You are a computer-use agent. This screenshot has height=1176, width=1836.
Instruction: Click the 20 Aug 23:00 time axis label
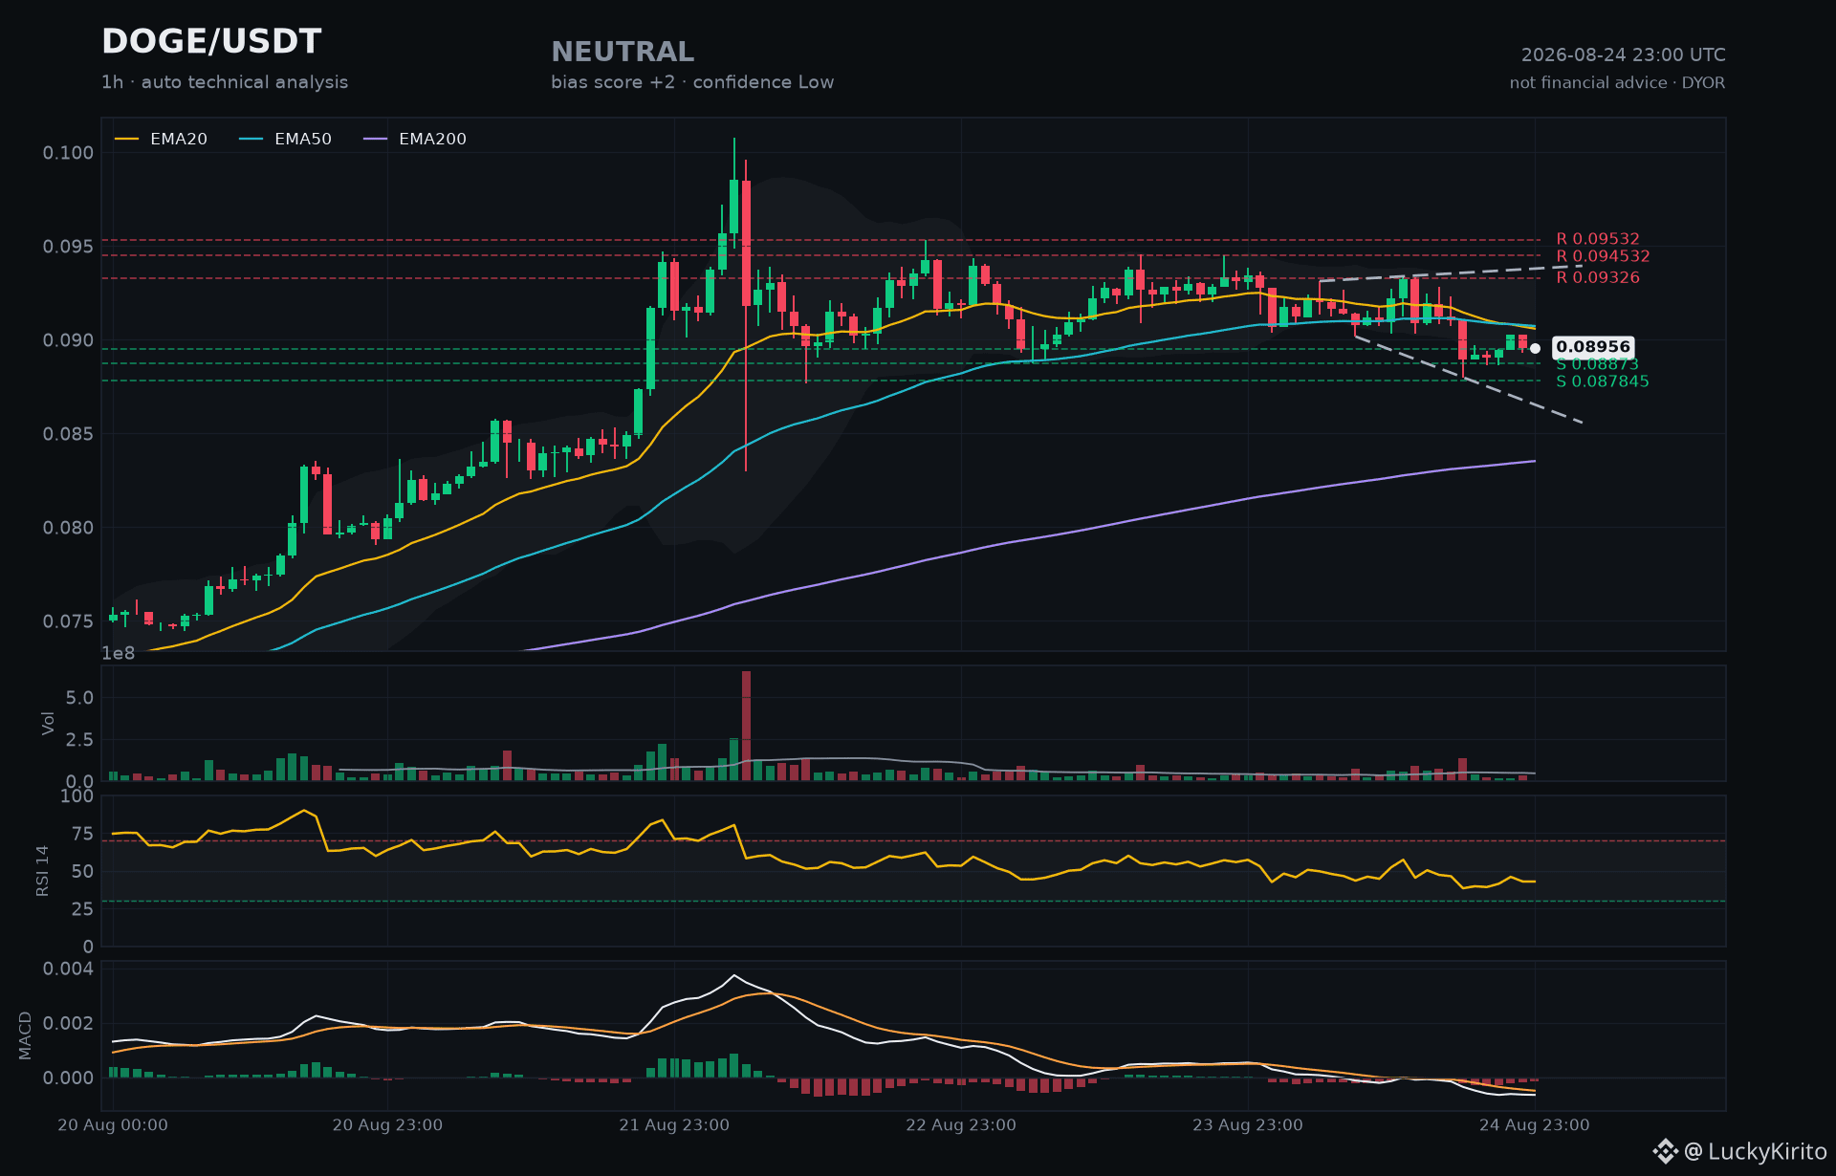387,1125
